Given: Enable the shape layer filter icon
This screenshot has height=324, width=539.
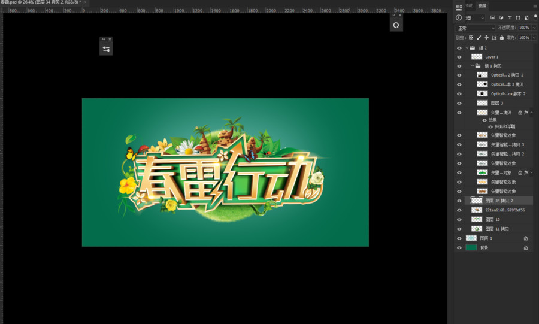Looking at the screenshot, I should 517,17.
